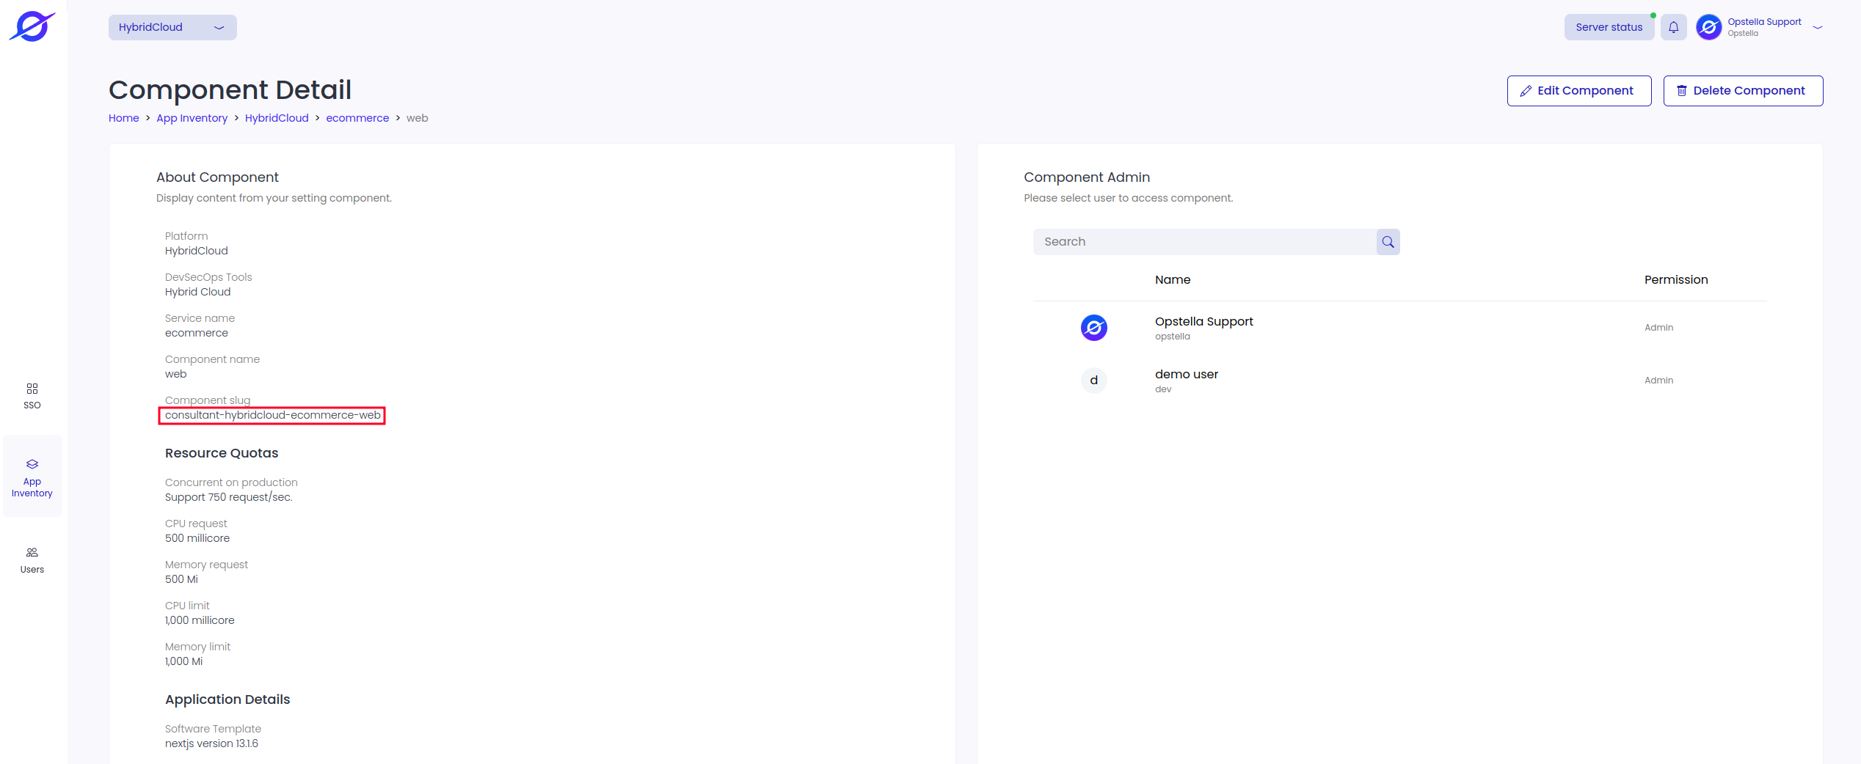Image resolution: width=1861 pixels, height=764 pixels.
Task: Click the 'ecommerce' service name value
Action: click(x=197, y=333)
